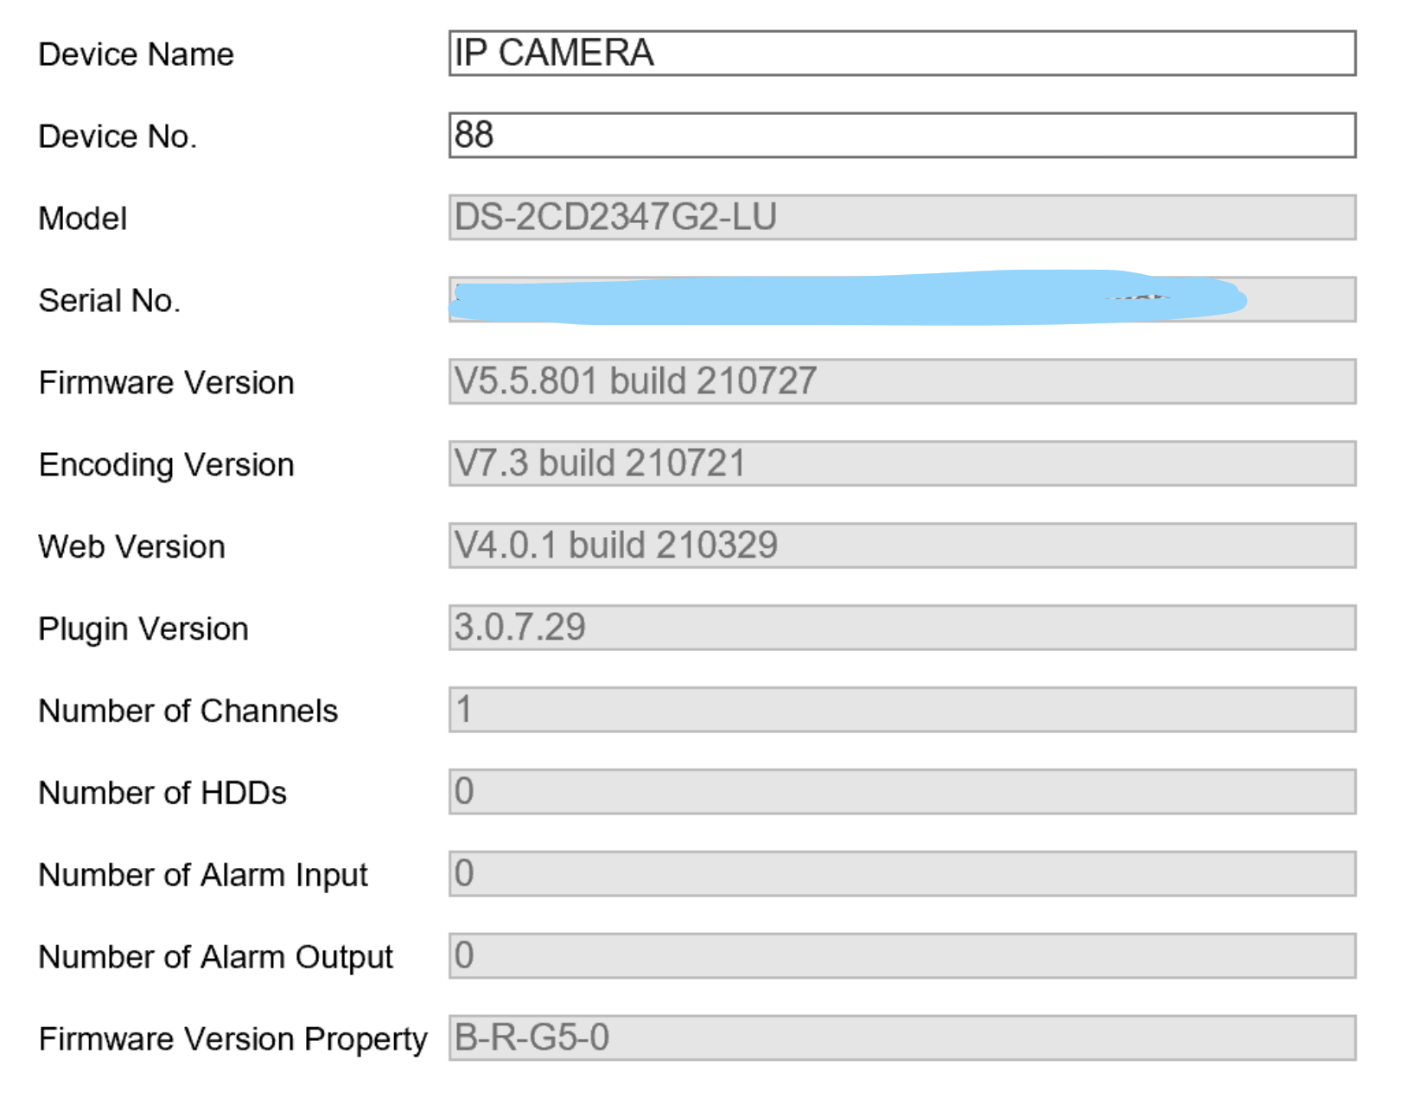Click the Plugin Version field
Image resolution: width=1426 pixels, height=1098 pixels.
(x=901, y=629)
